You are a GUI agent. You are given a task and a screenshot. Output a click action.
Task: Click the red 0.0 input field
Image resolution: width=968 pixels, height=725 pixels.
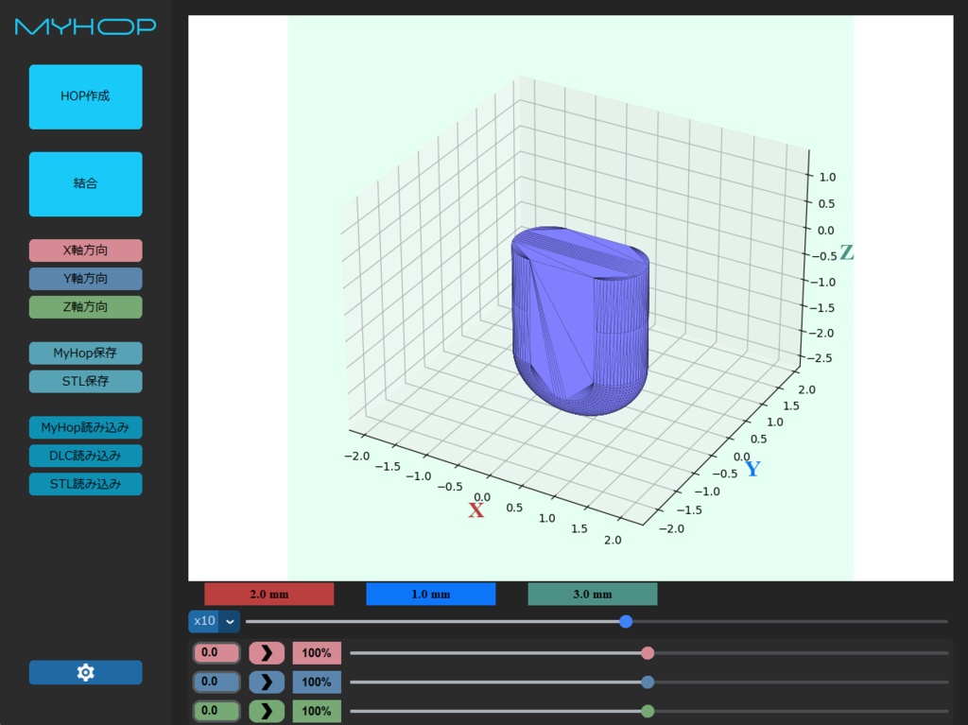coord(216,653)
